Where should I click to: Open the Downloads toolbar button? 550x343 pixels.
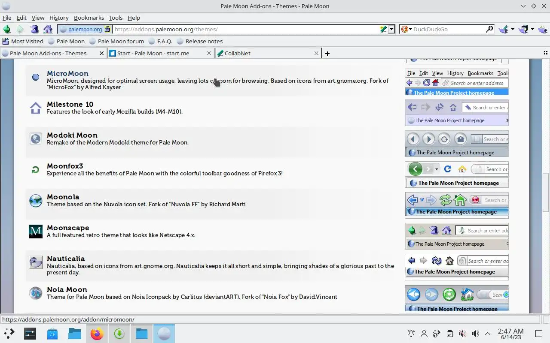click(x=504, y=29)
